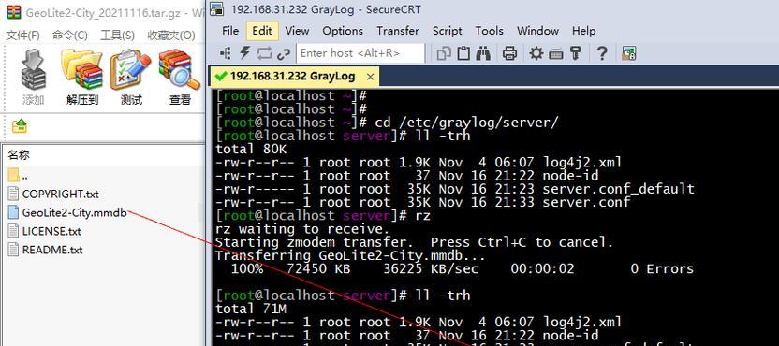Open the Session Manager icon in SecureCRT toolbar
Viewport: 779px width, 346px height.
pos(226,52)
